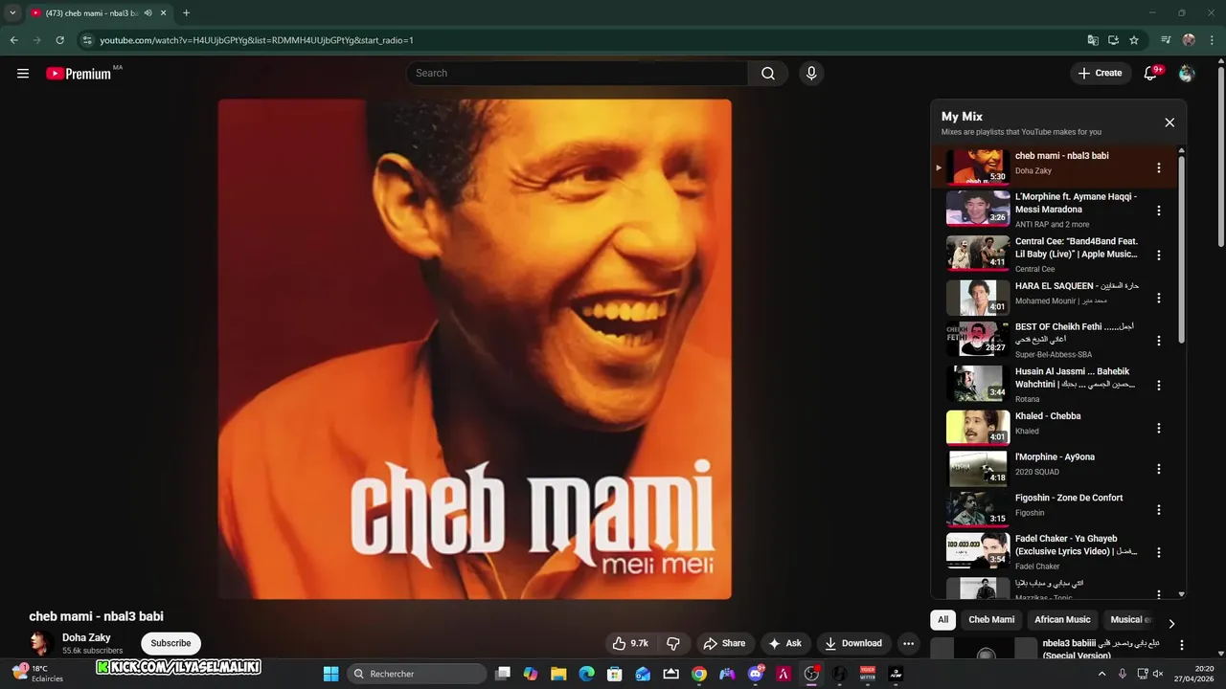
Task: Reload the page in Chrome
Action: tap(59, 40)
